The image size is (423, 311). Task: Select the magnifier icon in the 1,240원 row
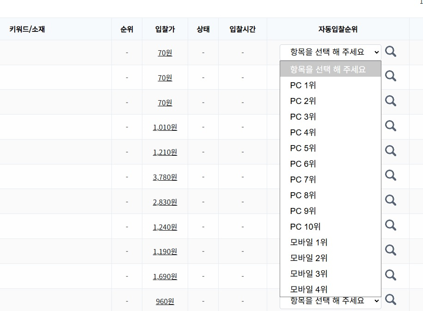[391, 226]
